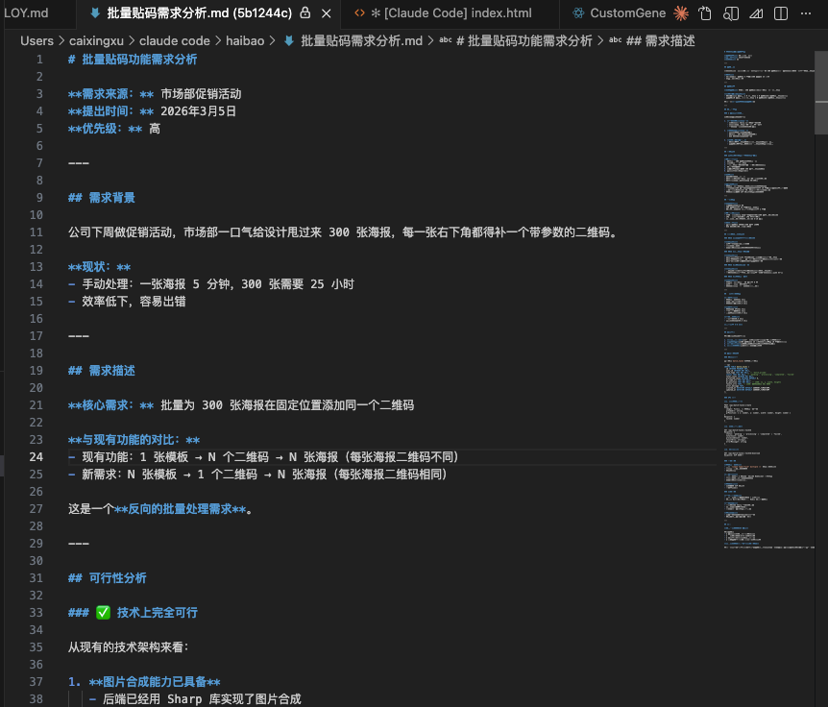
Task: Click the '---' divider text on line 7
Action: [x=79, y=163]
